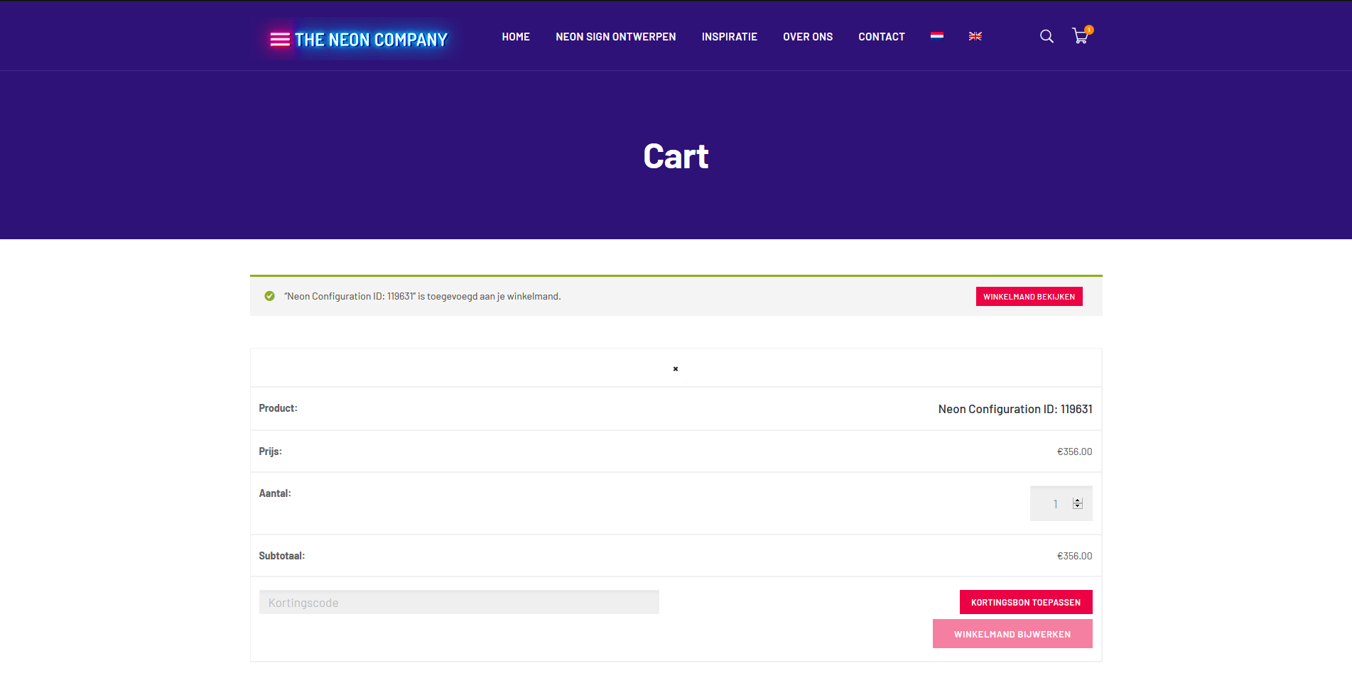Open the Contact menu item

pyautogui.click(x=881, y=37)
